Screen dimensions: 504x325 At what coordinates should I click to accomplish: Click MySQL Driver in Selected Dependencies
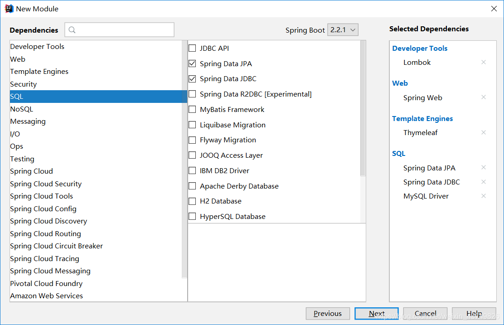tap(426, 196)
